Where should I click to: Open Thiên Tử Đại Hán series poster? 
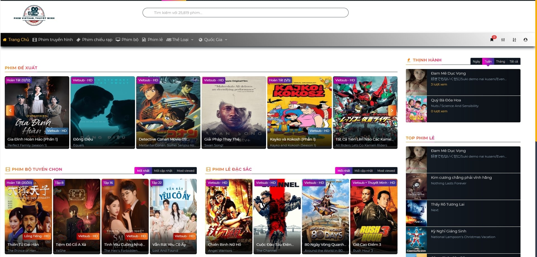(28, 216)
